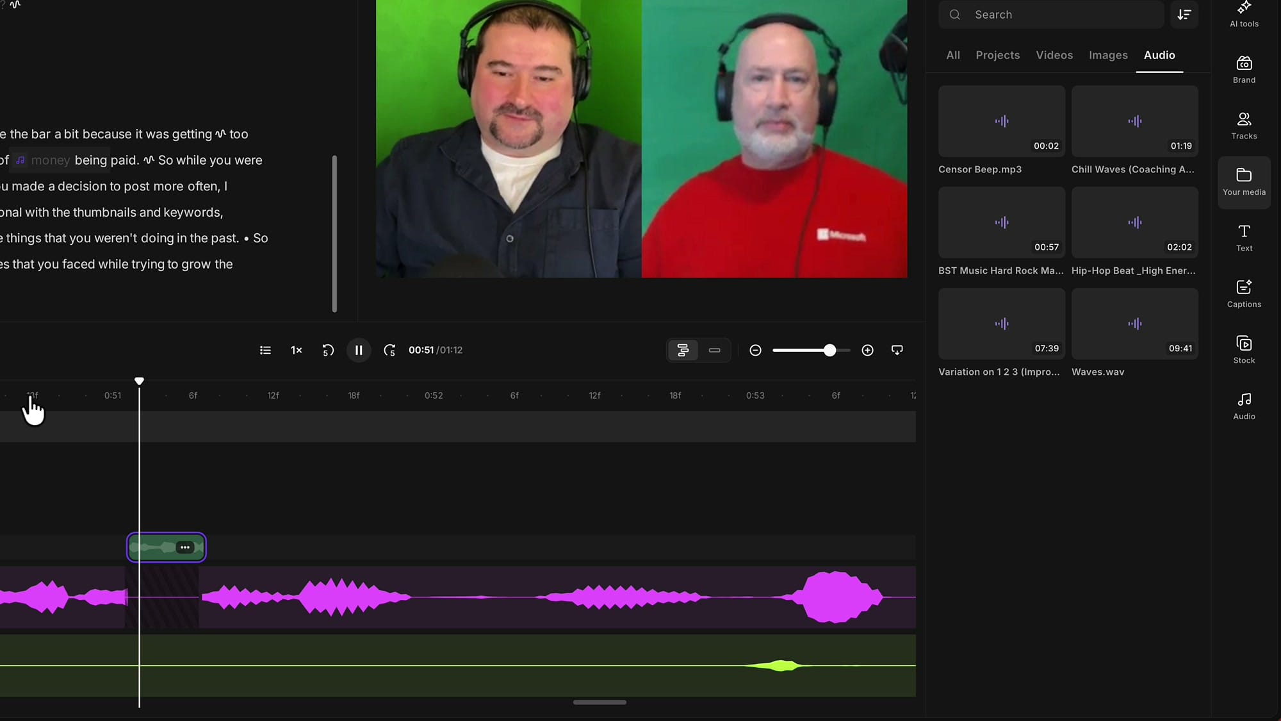
Task: Pause playback with the pause button
Action: pos(359,350)
